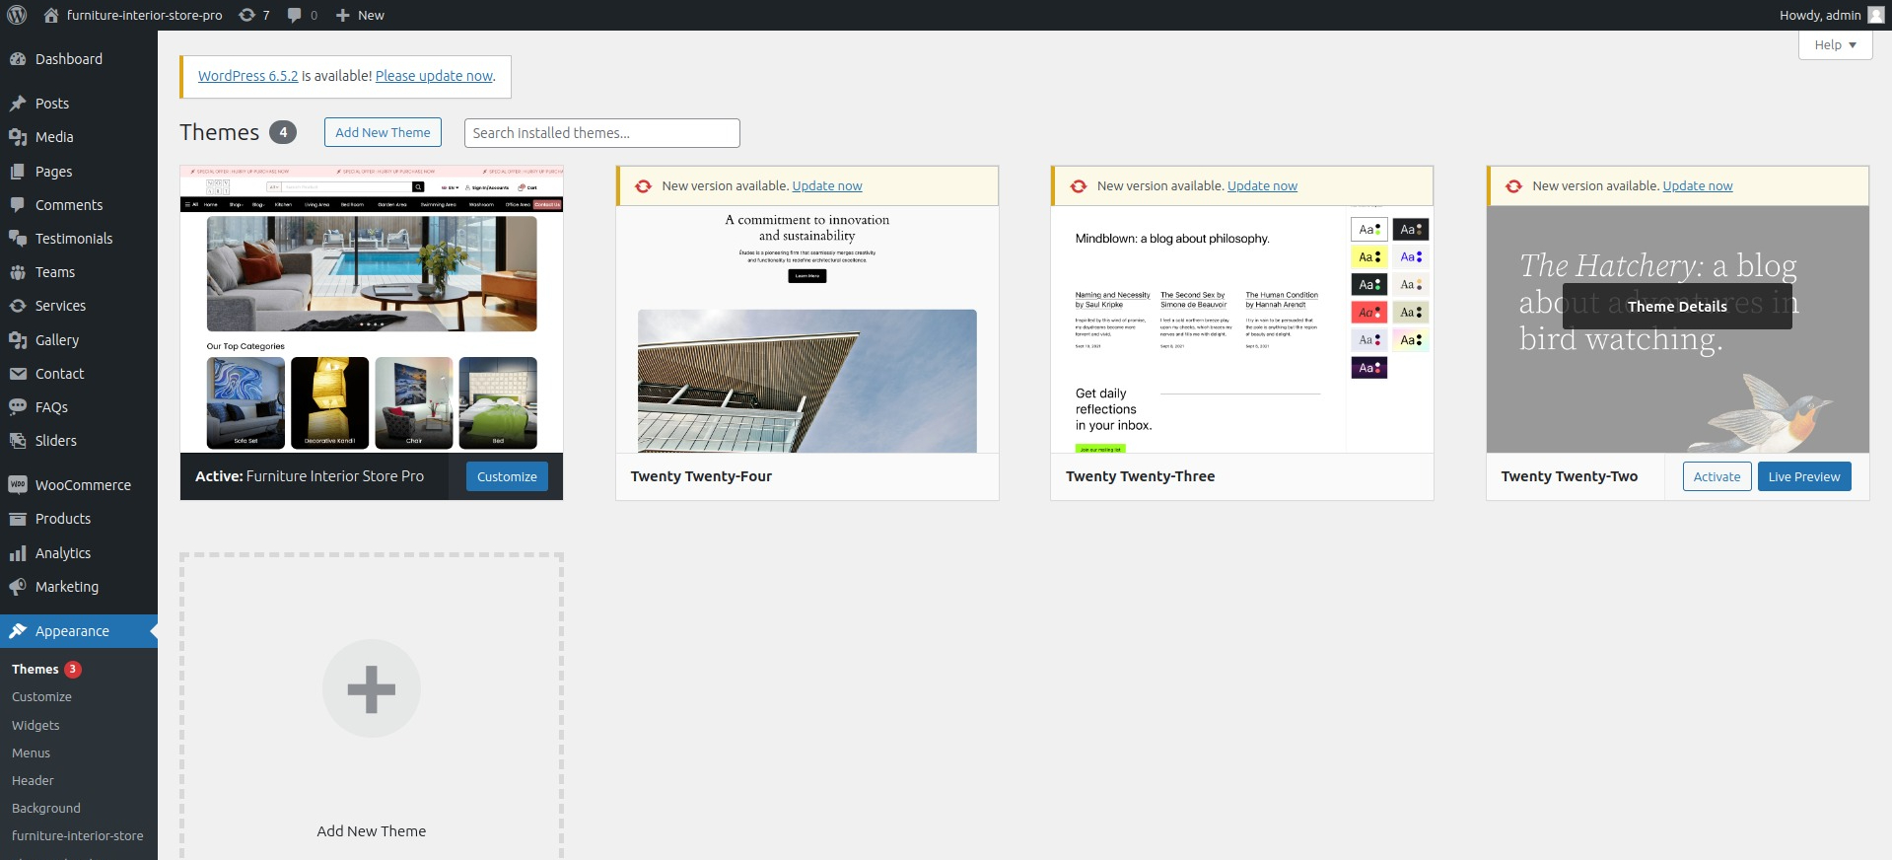Click update icon on Twenty Twenty-Two notice
Image resolution: width=1892 pixels, height=860 pixels.
[x=1513, y=185]
